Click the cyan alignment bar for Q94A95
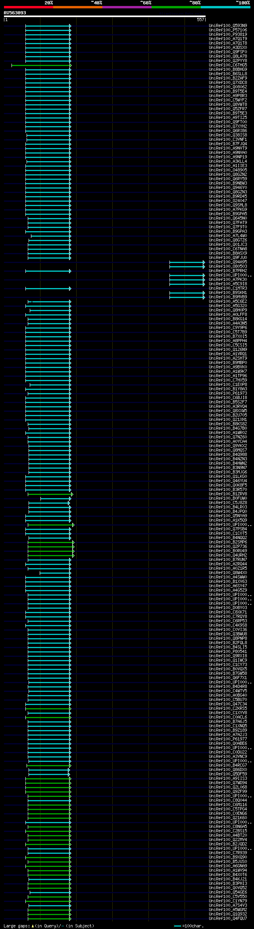This screenshot has width=254, height=929. [187, 262]
